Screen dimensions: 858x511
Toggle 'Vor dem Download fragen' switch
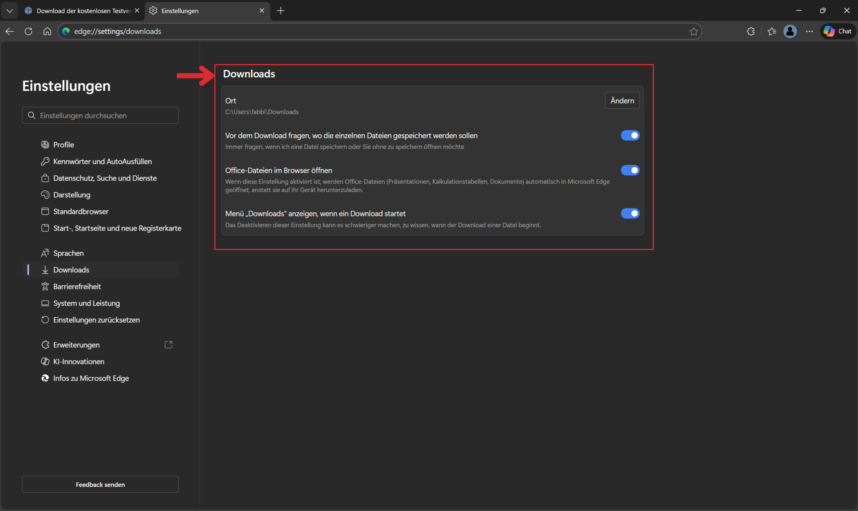tap(630, 135)
